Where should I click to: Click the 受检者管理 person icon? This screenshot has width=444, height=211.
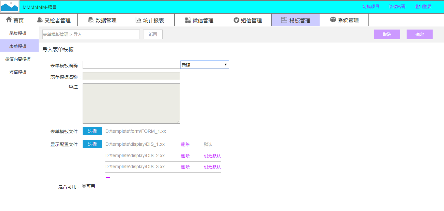[40, 20]
